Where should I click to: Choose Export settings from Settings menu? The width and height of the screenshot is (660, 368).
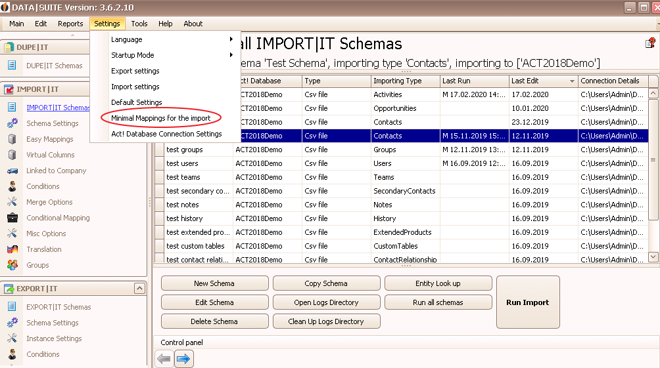(135, 71)
